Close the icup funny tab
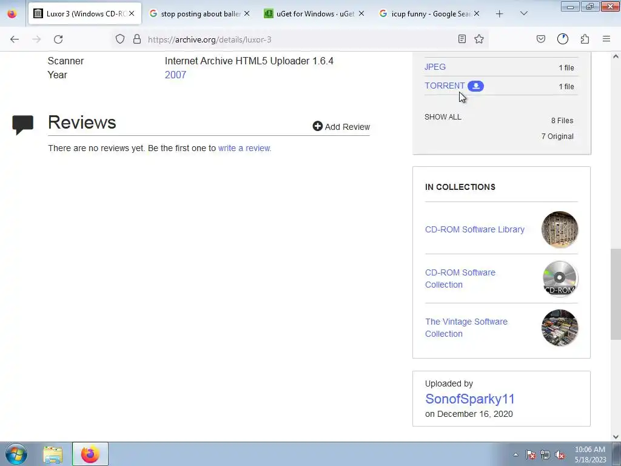The width and height of the screenshot is (621, 466). point(477,13)
